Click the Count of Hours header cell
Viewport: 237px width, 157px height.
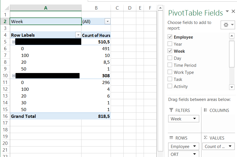pyautogui.click(x=96, y=35)
